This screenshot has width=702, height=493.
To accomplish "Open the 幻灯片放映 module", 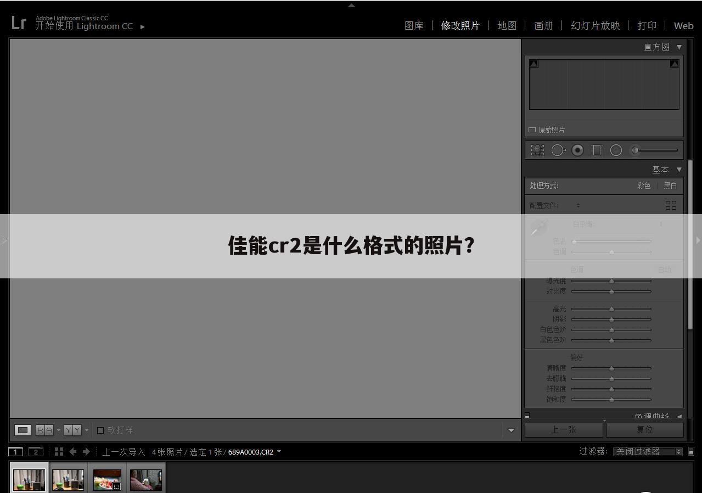I will point(595,26).
